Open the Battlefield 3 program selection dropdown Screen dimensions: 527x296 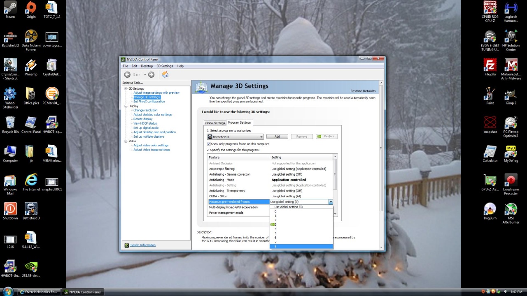pyautogui.click(x=261, y=137)
